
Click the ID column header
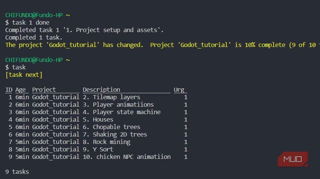click(x=9, y=89)
